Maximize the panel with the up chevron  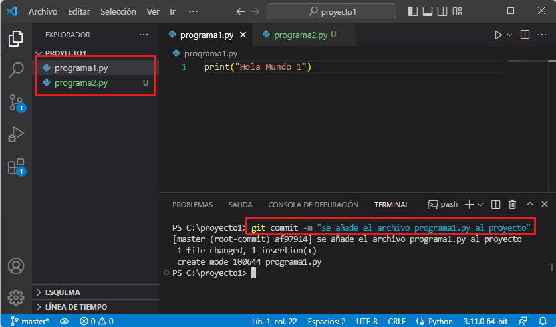click(530, 204)
